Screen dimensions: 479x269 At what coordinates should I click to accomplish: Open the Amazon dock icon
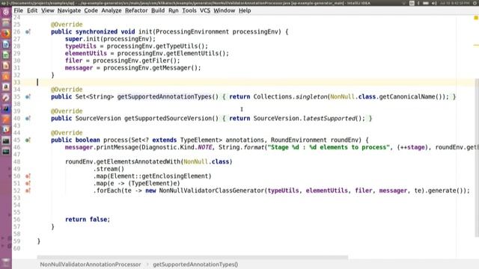point(6,87)
